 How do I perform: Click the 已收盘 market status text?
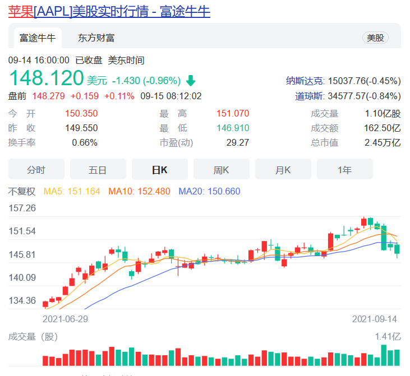pyautogui.click(x=89, y=61)
